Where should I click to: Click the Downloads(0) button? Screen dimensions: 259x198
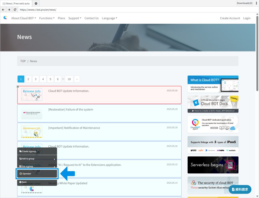pyautogui.click(x=245, y=3)
